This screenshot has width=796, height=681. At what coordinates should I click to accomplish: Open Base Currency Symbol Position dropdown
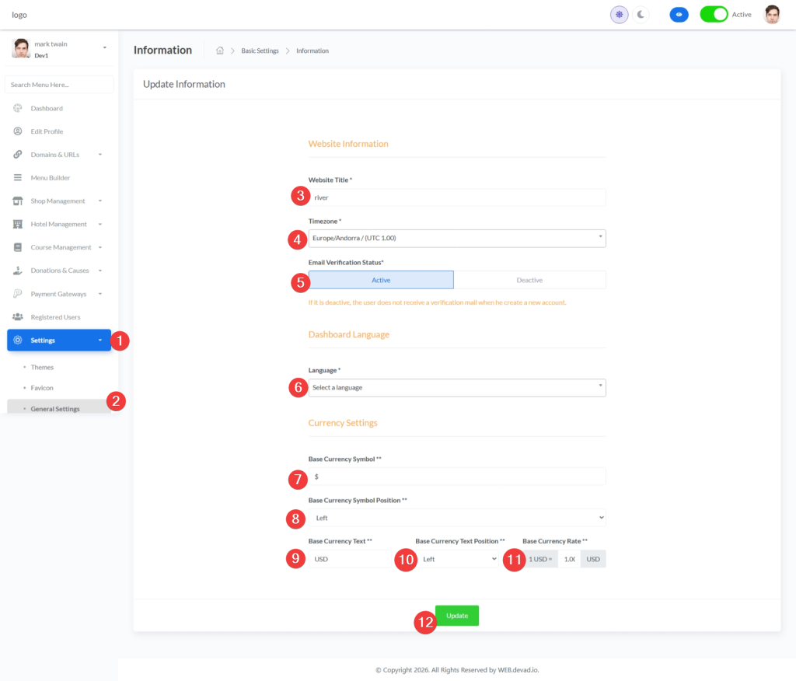point(457,518)
